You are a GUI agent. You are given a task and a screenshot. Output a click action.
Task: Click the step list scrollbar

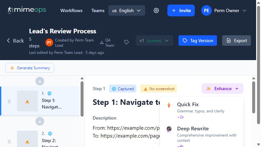pos(82,99)
